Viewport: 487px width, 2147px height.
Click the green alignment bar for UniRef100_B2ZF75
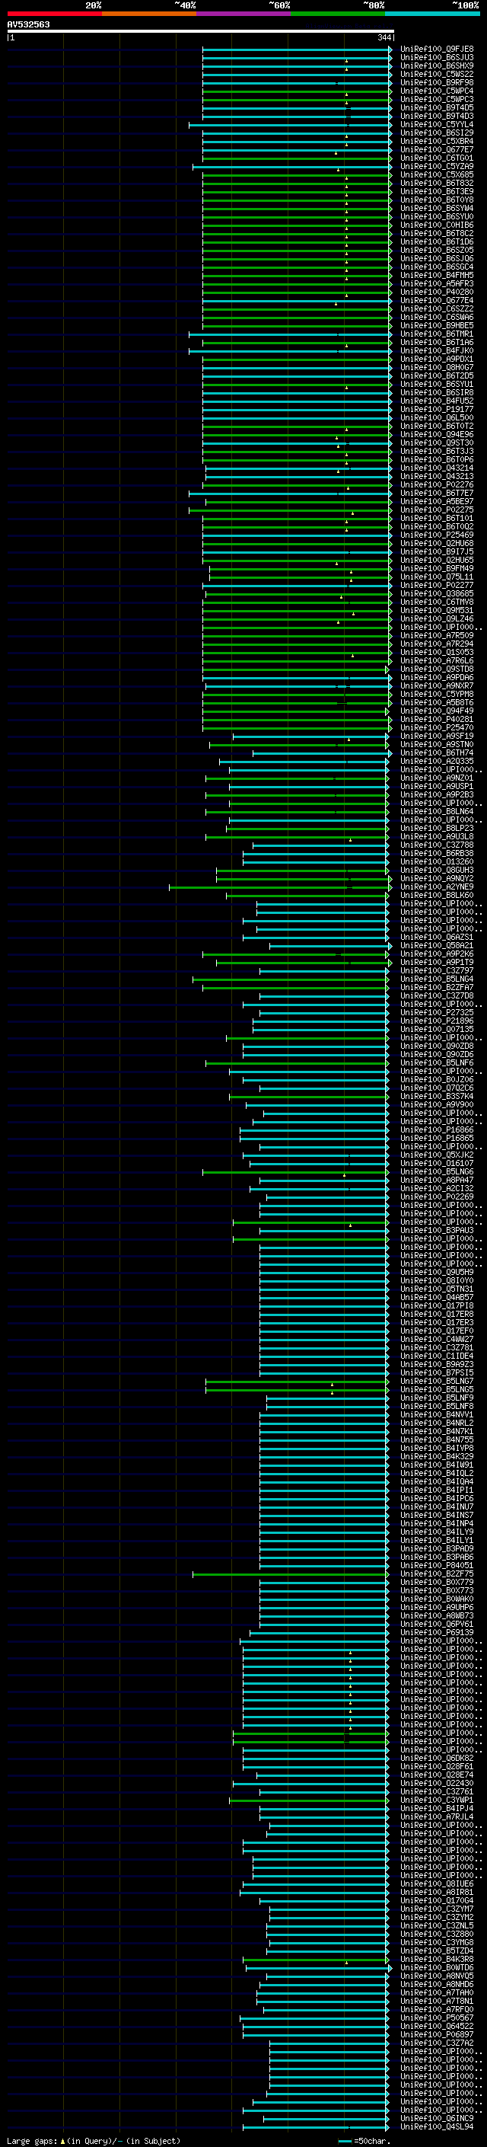point(291,1574)
